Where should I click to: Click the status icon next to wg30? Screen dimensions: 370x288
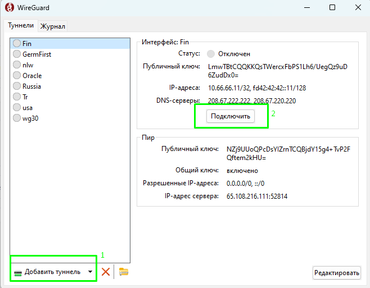click(17, 118)
